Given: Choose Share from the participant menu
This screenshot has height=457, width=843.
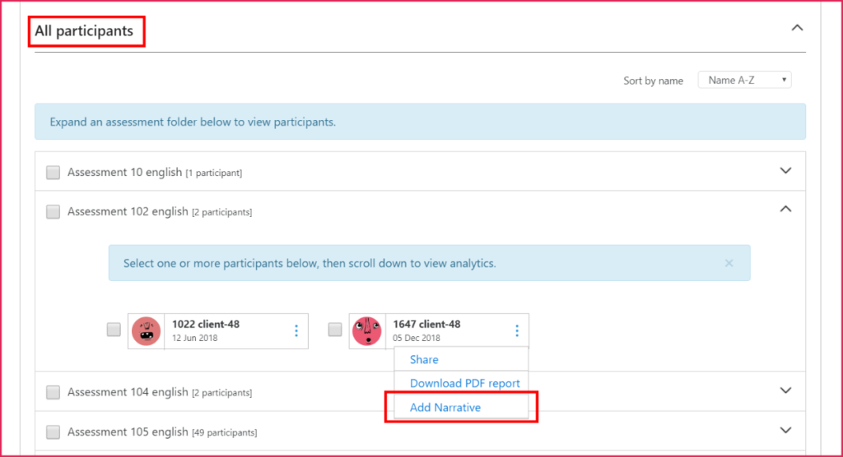Looking at the screenshot, I should click(424, 360).
